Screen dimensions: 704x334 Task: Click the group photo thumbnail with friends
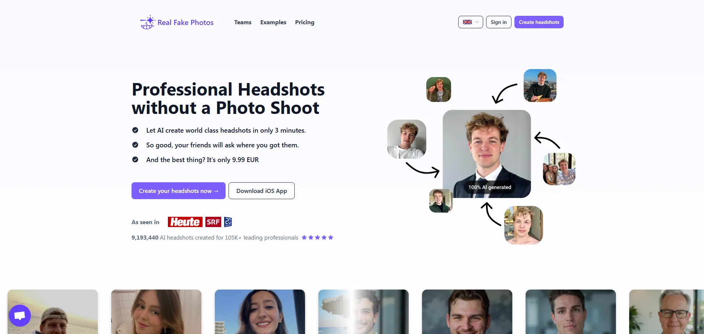(559, 169)
